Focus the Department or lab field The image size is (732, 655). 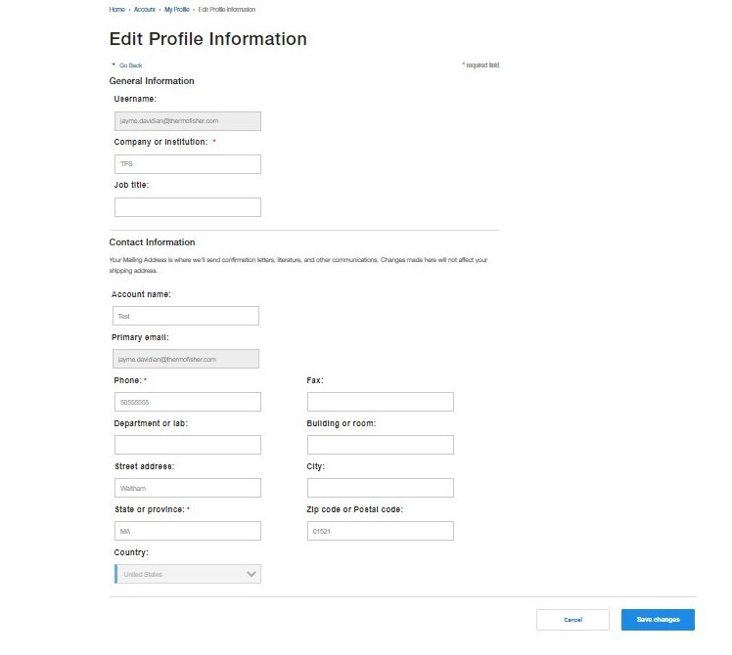pos(188,445)
